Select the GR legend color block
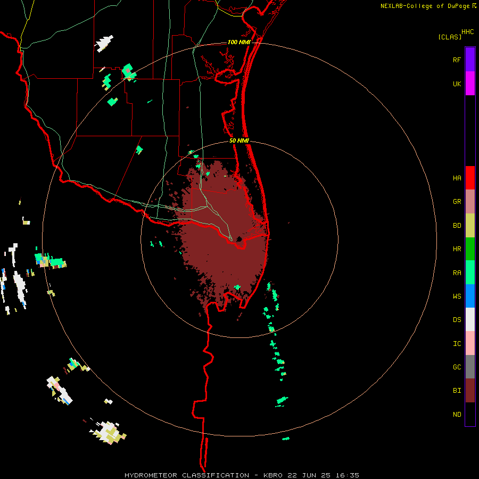The image size is (479, 479). click(x=470, y=202)
